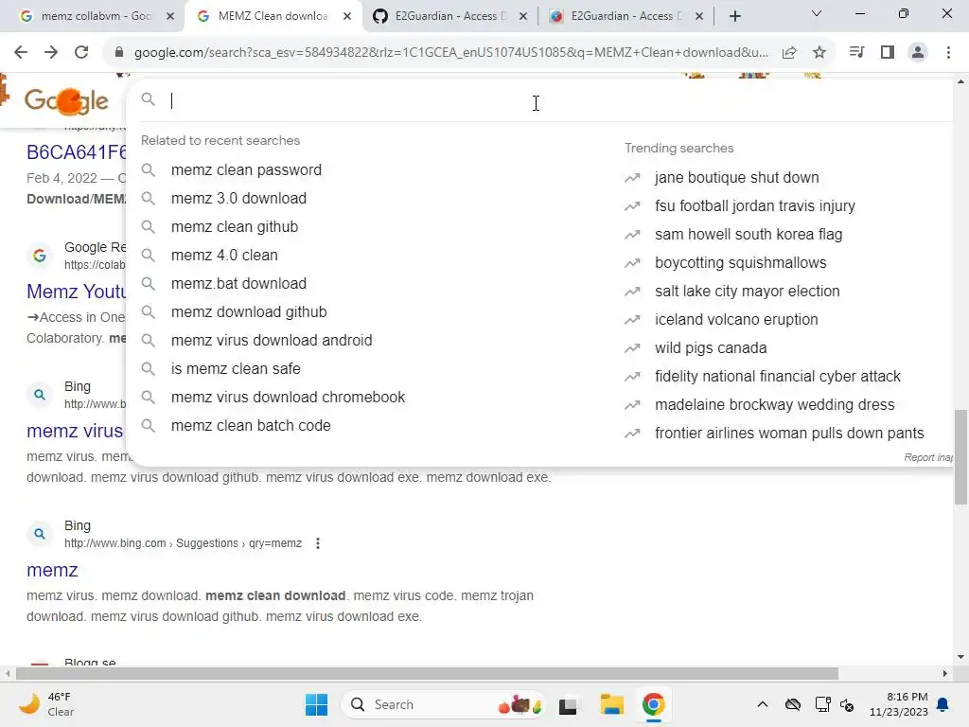Viewport: 969px width, 727px height.
Task: Bookmark this page with the star icon
Action: pyautogui.click(x=819, y=53)
